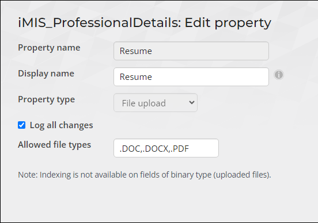318x223 pixels.
Task: Click the info icon beside Display name
Action: [279, 75]
